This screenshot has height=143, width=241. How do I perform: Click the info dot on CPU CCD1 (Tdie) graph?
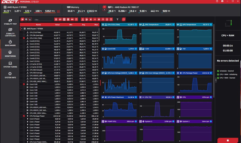[x=136, y=25]
